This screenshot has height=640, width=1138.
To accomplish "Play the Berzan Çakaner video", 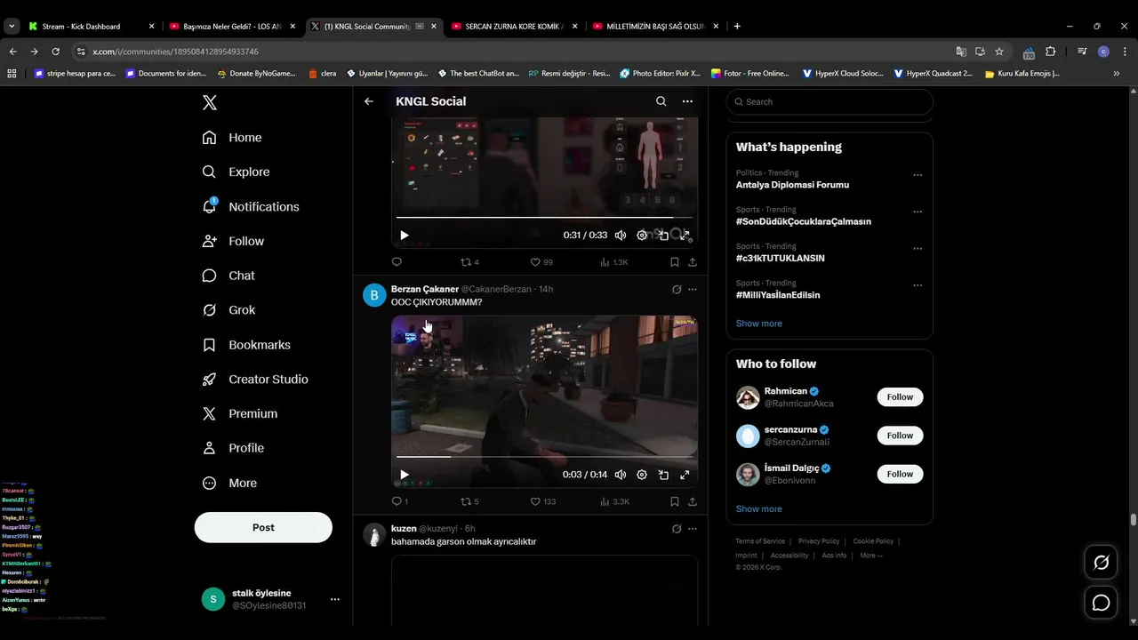I will coord(404,475).
